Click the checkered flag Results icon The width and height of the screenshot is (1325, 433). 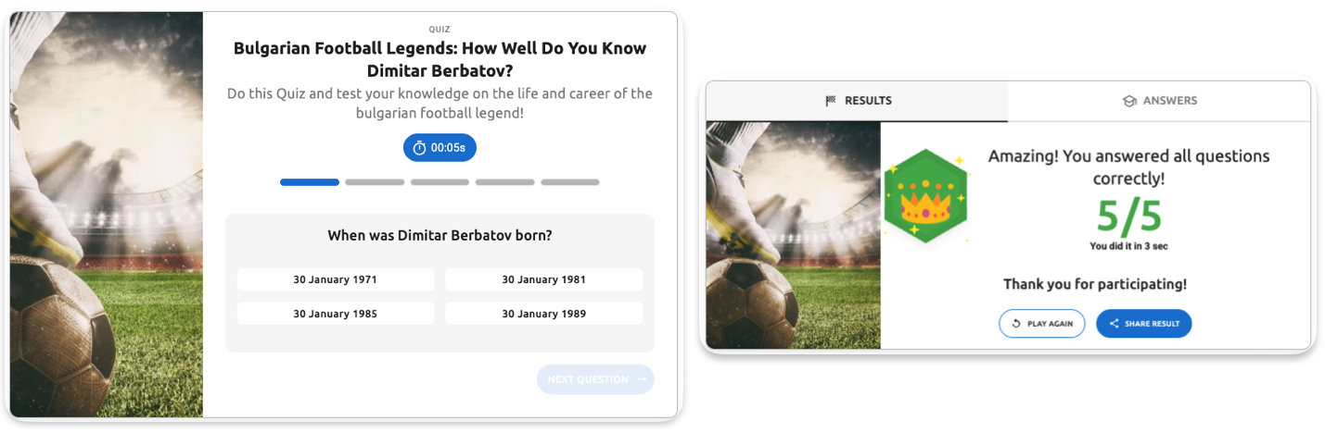click(x=831, y=101)
